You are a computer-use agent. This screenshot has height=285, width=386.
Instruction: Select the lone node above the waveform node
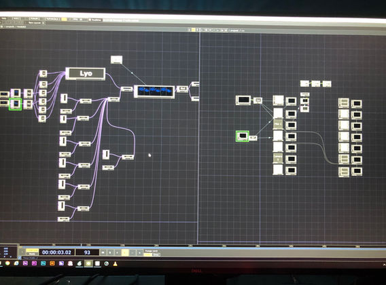tap(116, 60)
